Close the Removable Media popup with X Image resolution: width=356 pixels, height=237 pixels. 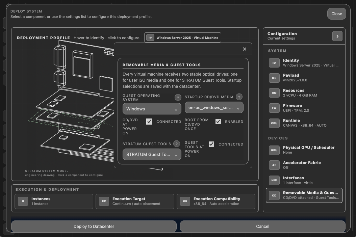245,49
